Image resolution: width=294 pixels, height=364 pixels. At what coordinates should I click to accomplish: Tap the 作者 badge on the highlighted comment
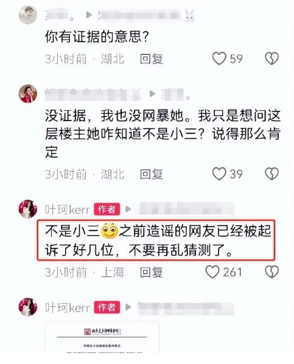pyautogui.click(x=107, y=209)
